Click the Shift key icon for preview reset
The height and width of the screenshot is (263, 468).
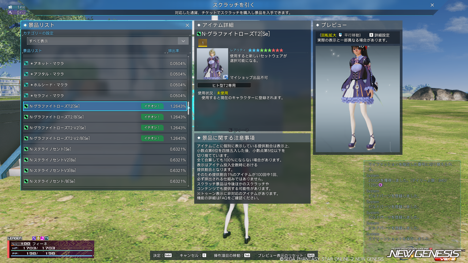point(311,255)
